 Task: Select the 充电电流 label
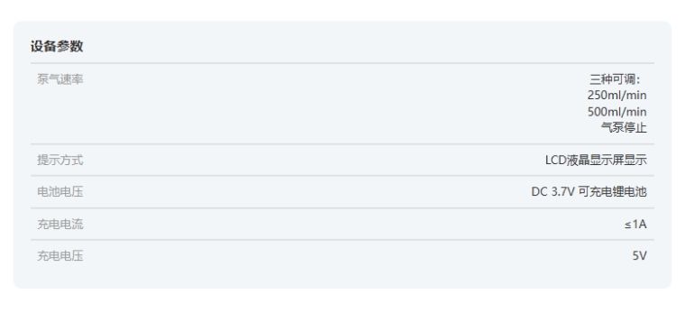tap(59, 225)
